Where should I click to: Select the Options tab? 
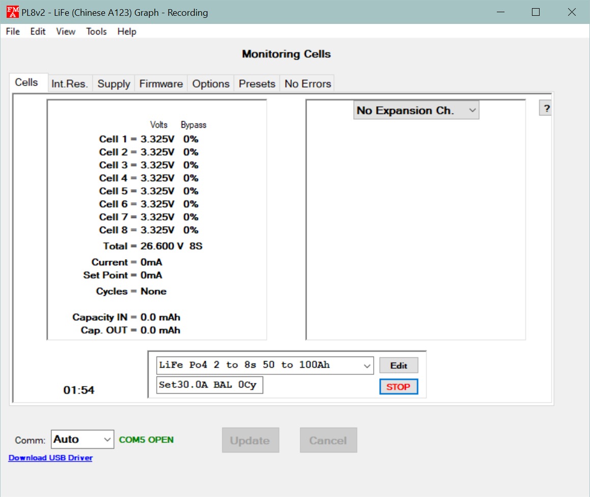(211, 84)
